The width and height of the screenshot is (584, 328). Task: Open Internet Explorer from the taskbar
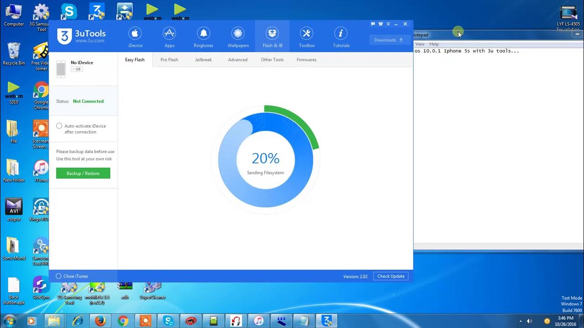click(x=78, y=321)
